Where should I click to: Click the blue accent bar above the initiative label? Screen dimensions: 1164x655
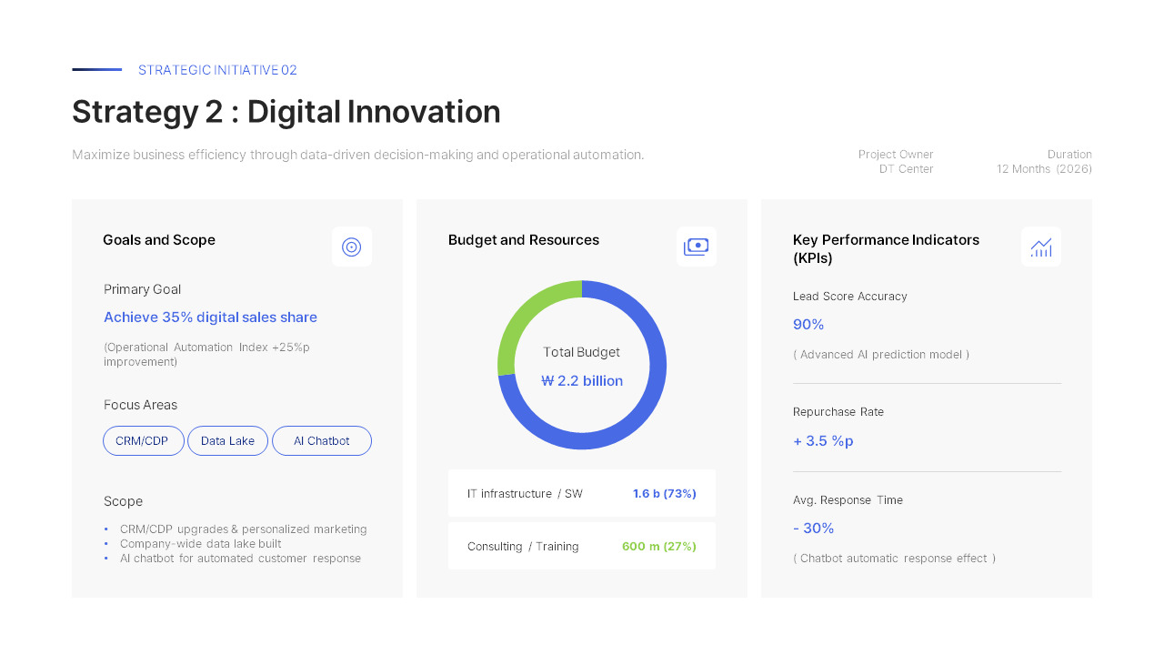(95, 68)
